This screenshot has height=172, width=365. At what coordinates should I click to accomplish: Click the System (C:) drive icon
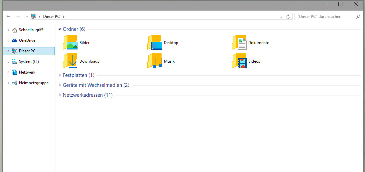click(x=15, y=62)
